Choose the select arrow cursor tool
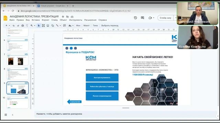The height and width of the screenshot is (123, 220). [39, 26]
